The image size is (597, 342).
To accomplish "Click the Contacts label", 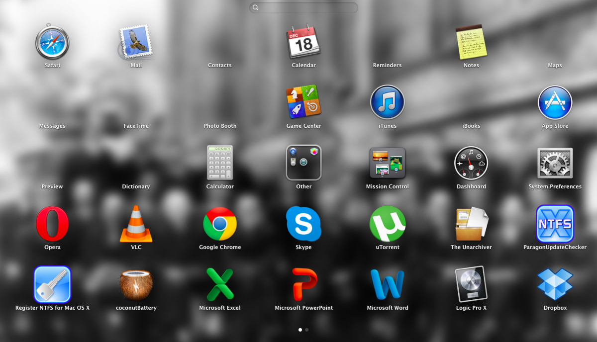I will (x=220, y=65).
